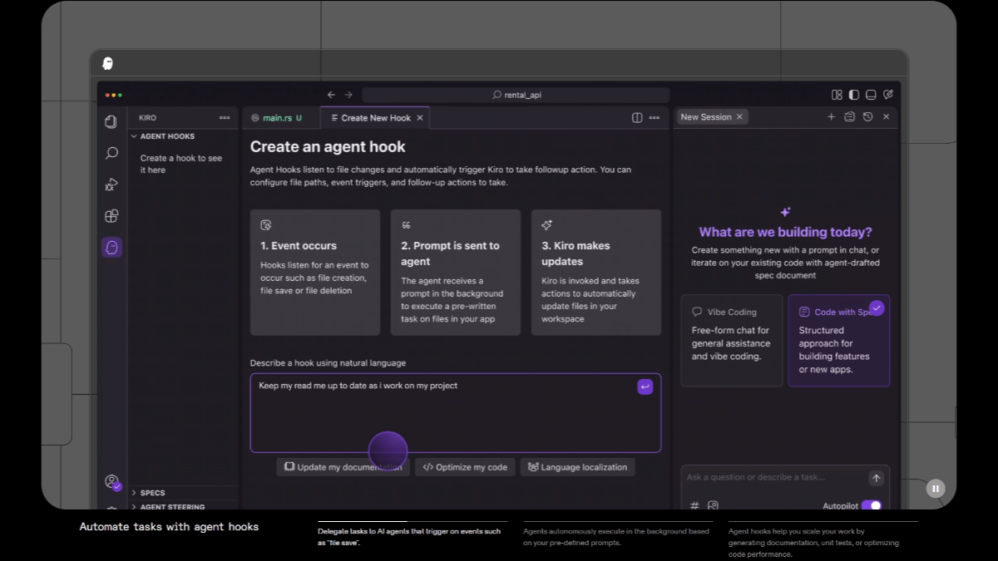Switch to the main.rs tab
Screen dimensions: 998x561
[x=277, y=118]
